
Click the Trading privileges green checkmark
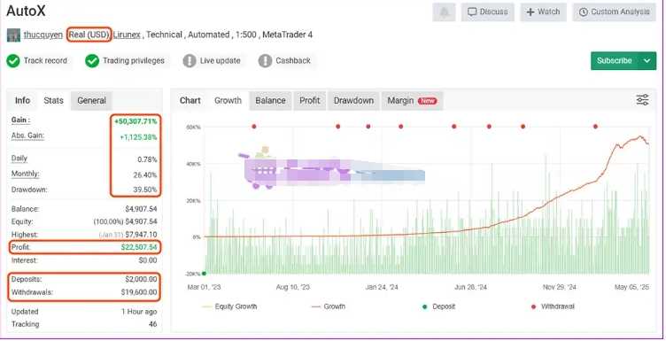pyautogui.click(x=92, y=61)
